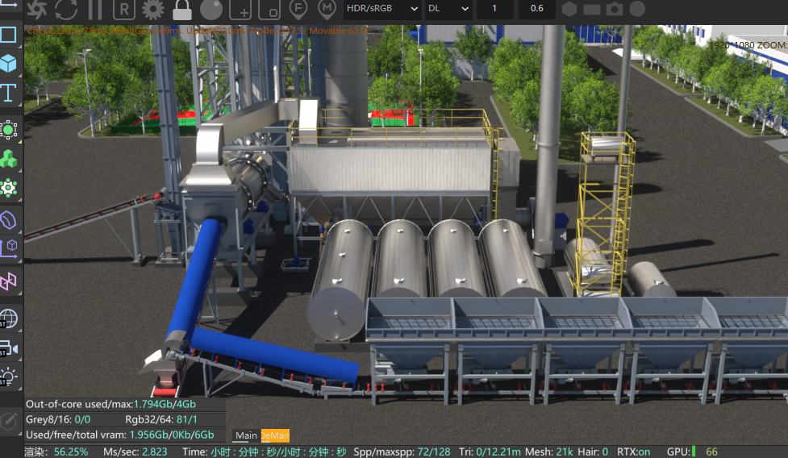Open the HDR/sRGB dropdown
Image resolution: width=788 pixels, height=458 pixels.
381,9
